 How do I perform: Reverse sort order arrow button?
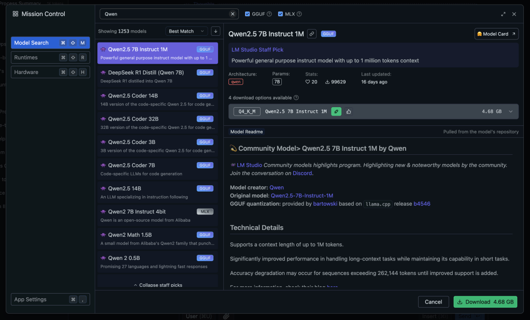[216, 31]
